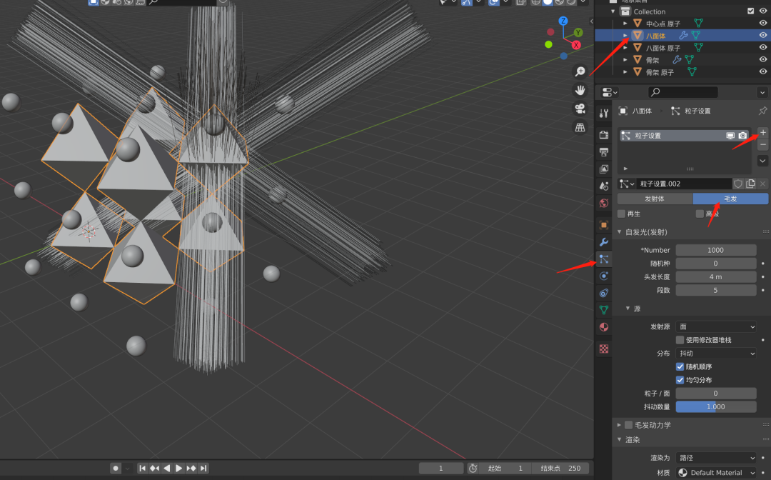Toggle fake user shield for 粒子设置.002
The image size is (771, 480).
pos(738,184)
